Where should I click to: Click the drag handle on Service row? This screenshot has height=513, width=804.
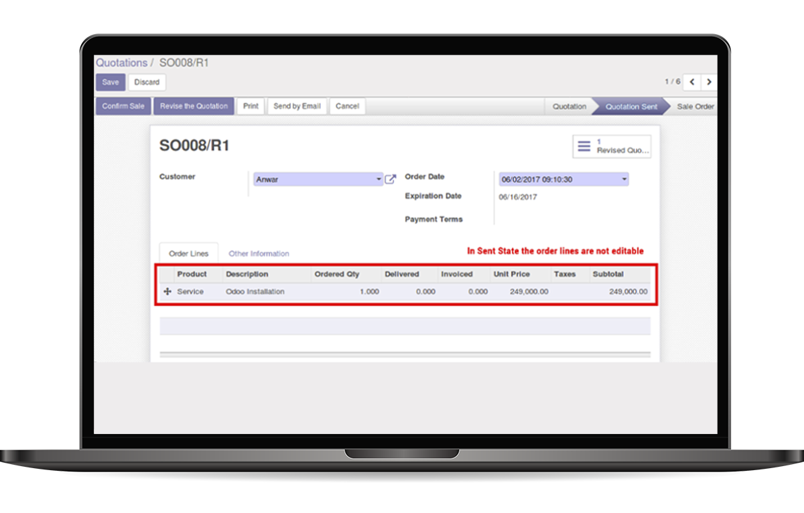pyautogui.click(x=167, y=292)
